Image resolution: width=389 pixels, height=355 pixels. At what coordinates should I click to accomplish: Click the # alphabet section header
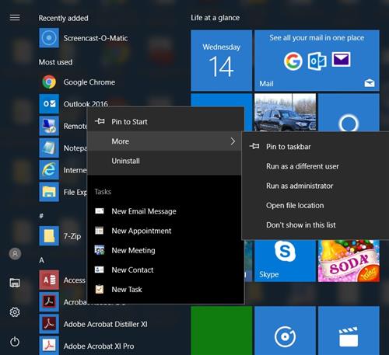(x=41, y=216)
